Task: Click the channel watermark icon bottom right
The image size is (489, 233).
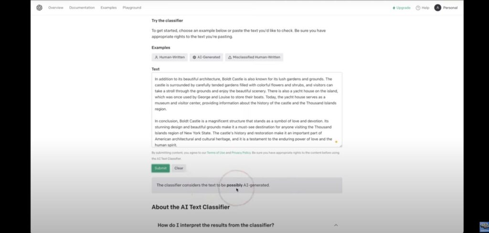Action: pyautogui.click(x=484, y=226)
